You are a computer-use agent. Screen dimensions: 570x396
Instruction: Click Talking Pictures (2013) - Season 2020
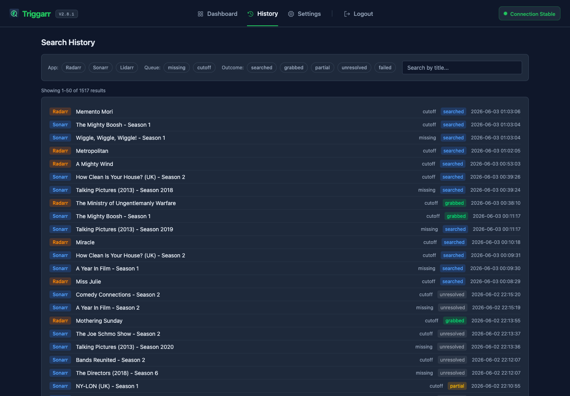click(x=125, y=347)
